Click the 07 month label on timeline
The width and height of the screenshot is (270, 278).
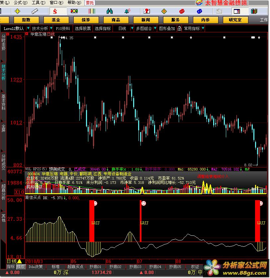tap(140, 261)
